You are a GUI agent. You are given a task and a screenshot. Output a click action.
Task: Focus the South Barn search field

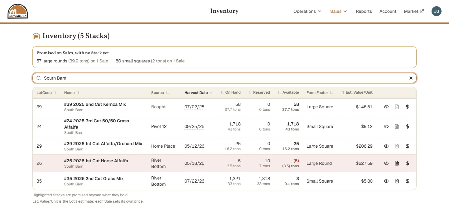[224, 78]
